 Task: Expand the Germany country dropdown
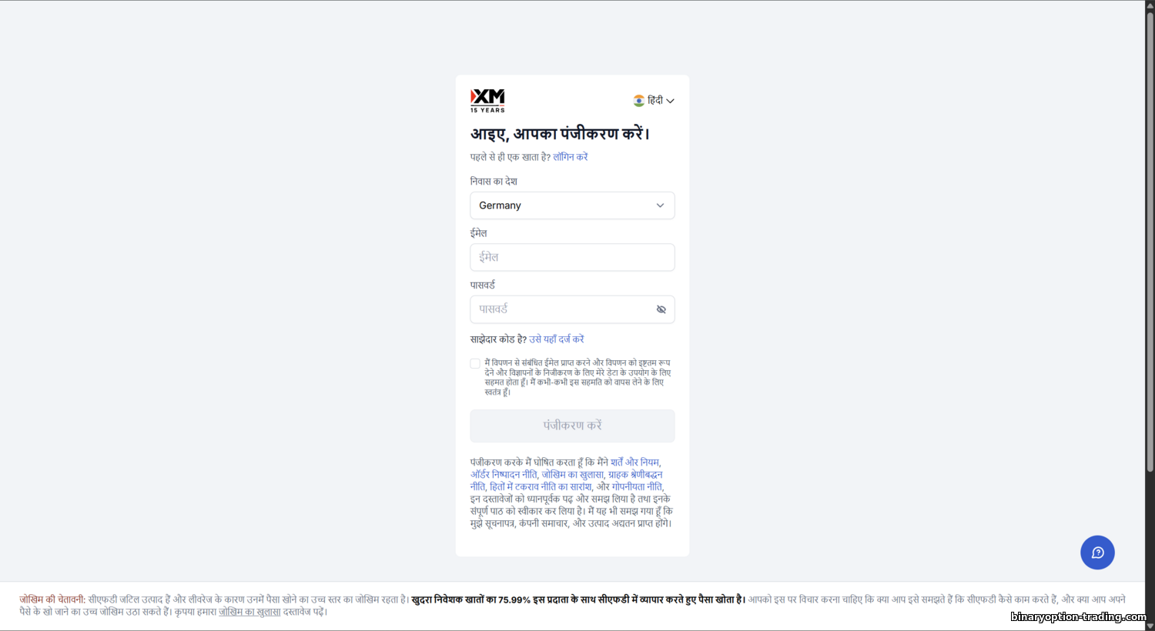(x=572, y=205)
